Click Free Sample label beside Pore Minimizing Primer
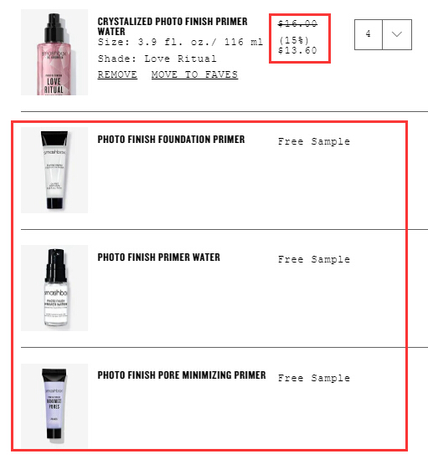 pyautogui.click(x=314, y=378)
